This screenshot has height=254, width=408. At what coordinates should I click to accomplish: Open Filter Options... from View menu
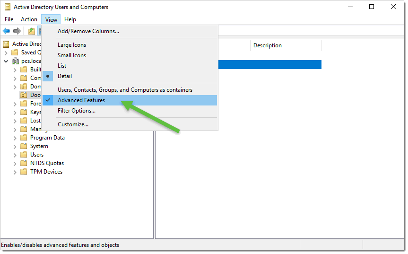[x=130, y=111]
